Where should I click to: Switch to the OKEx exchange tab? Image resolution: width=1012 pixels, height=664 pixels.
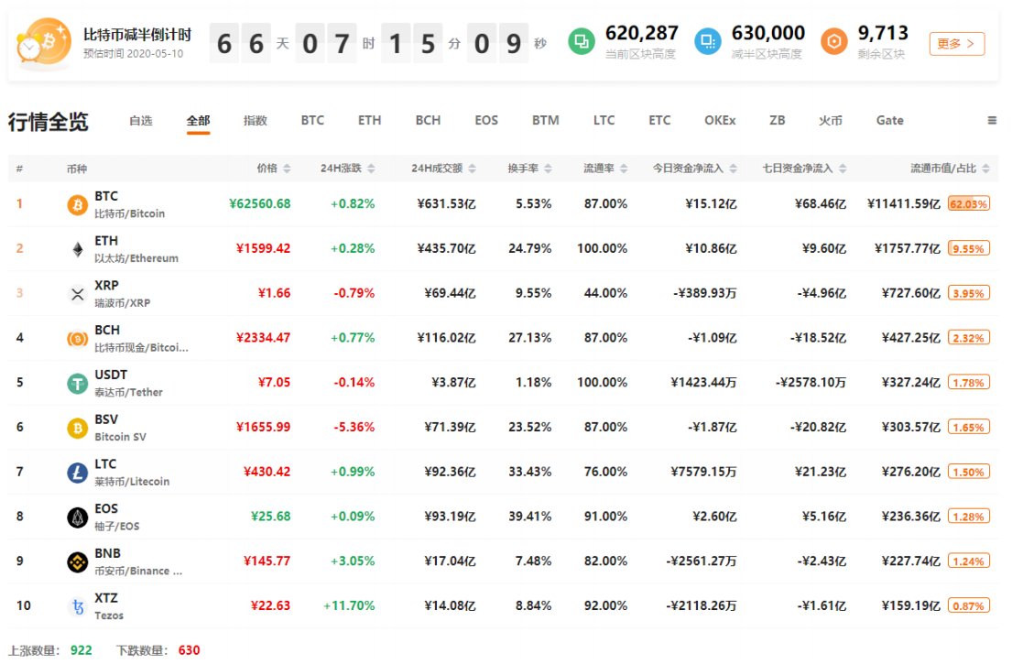pos(720,121)
